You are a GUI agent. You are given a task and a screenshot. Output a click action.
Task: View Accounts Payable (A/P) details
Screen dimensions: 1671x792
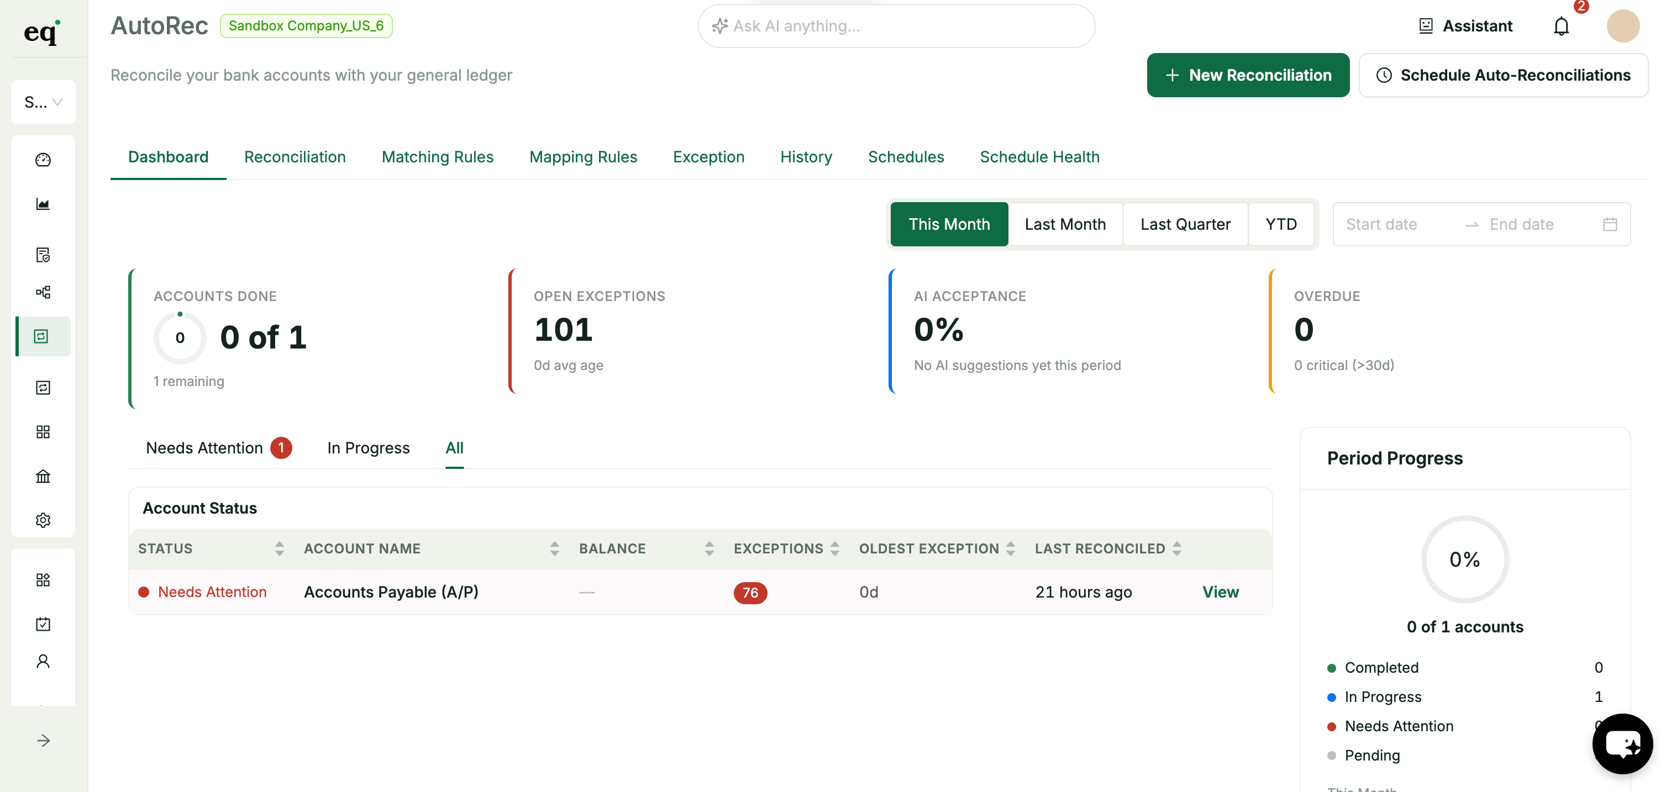[1220, 592]
